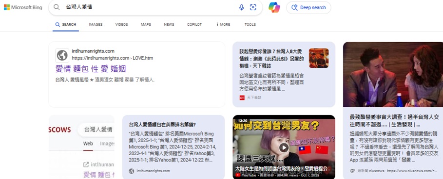Click the Microsoft Bing logo
The image size is (443, 179).
click(x=23, y=7)
